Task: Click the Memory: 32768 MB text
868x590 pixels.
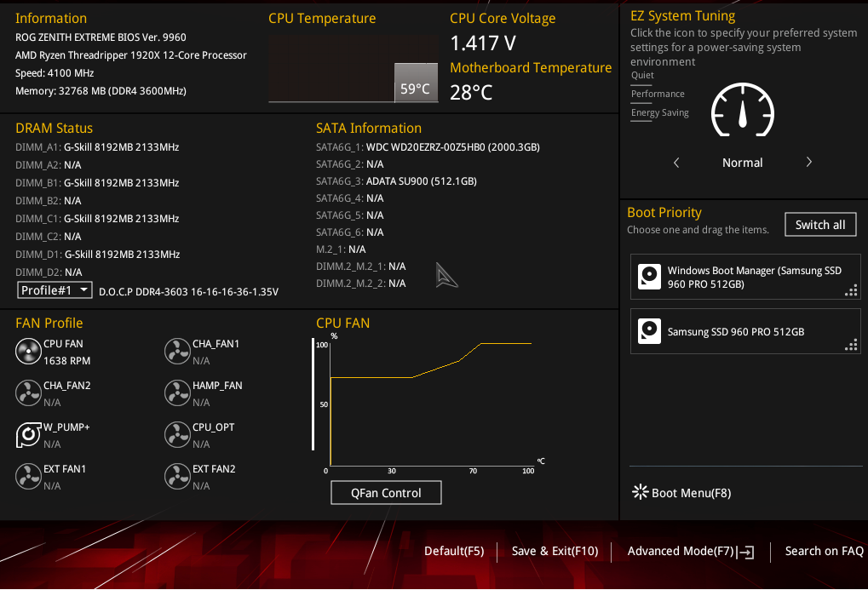Action: [x=101, y=91]
